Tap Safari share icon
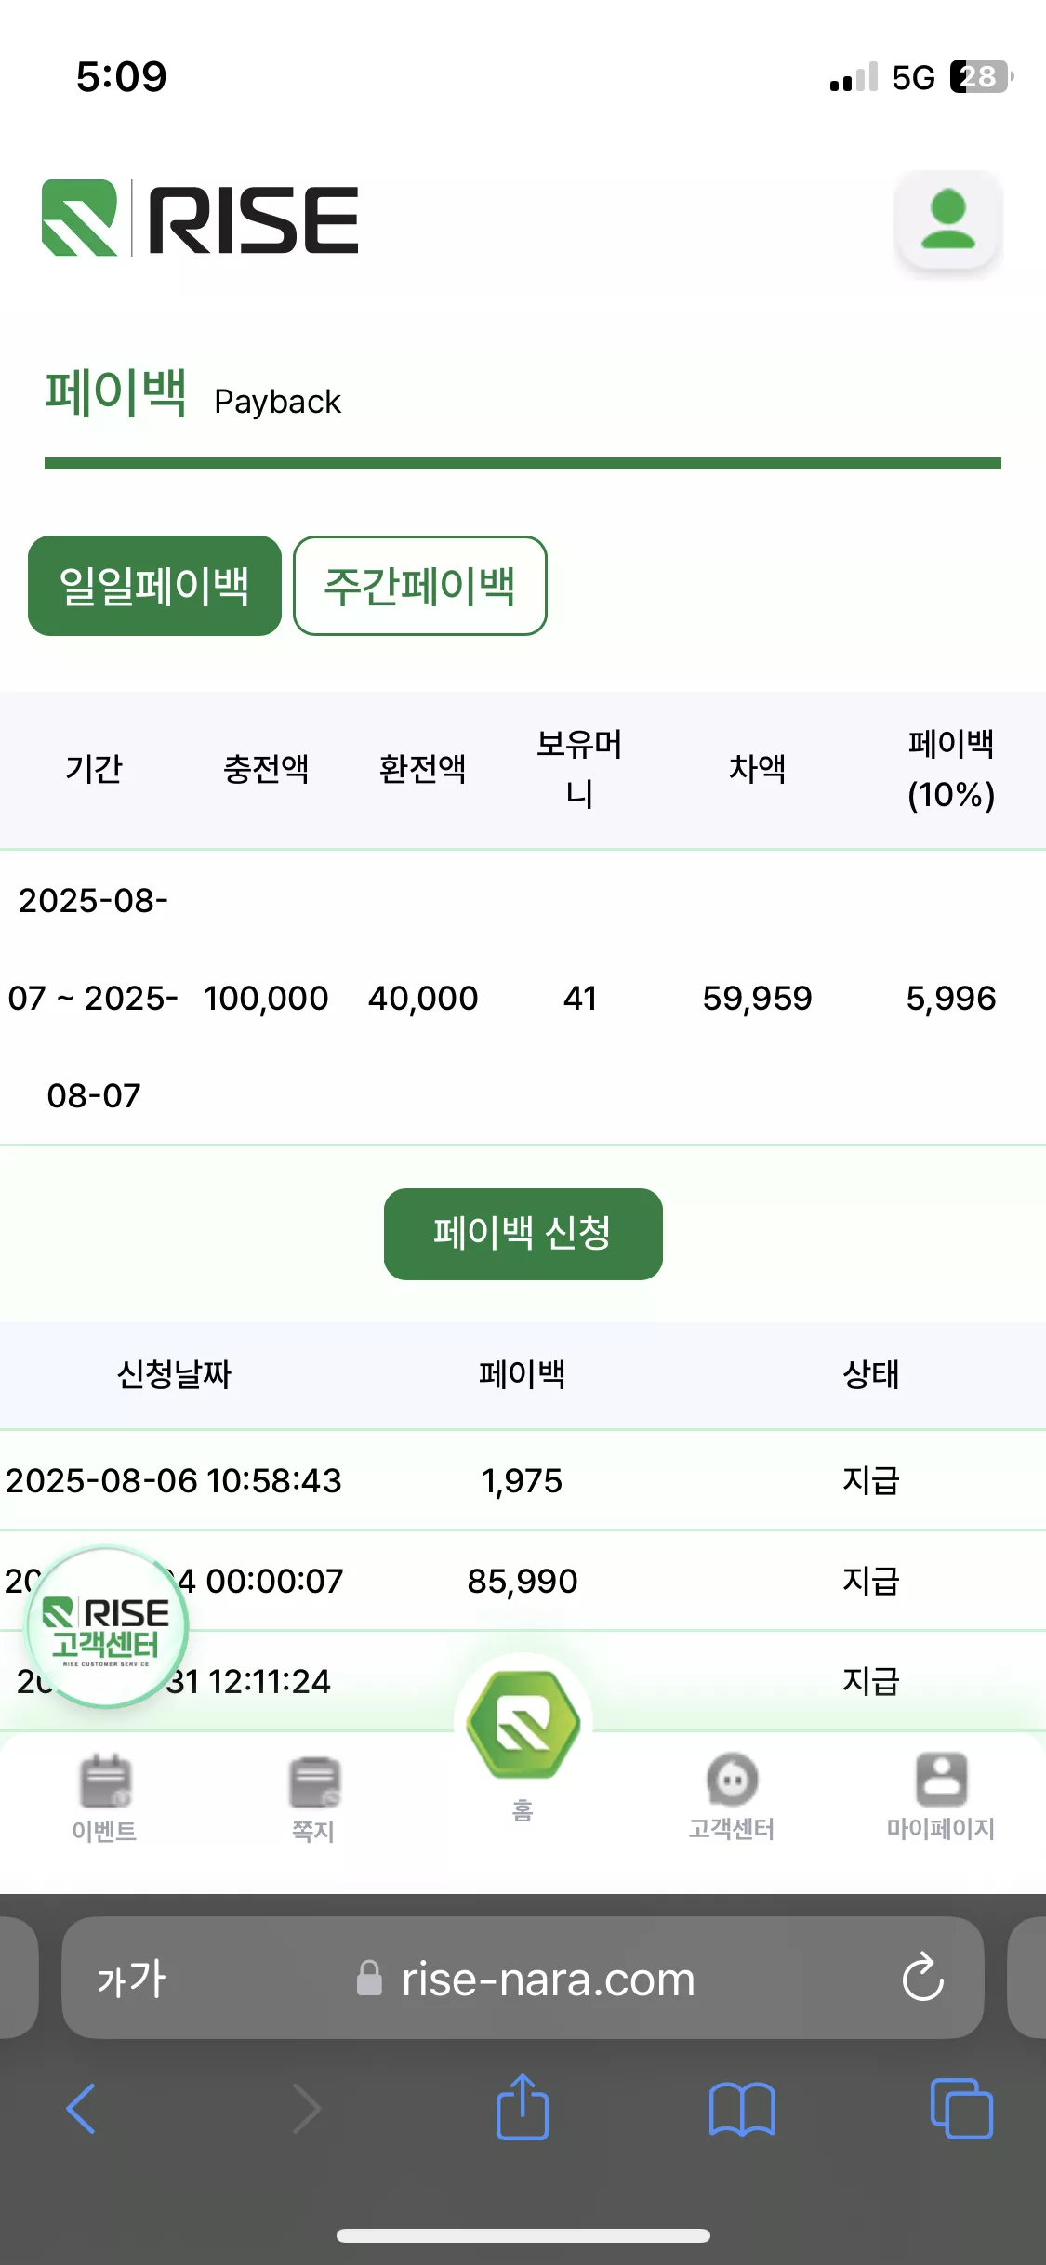This screenshot has width=1046, height=2265. coord(523,2107)
